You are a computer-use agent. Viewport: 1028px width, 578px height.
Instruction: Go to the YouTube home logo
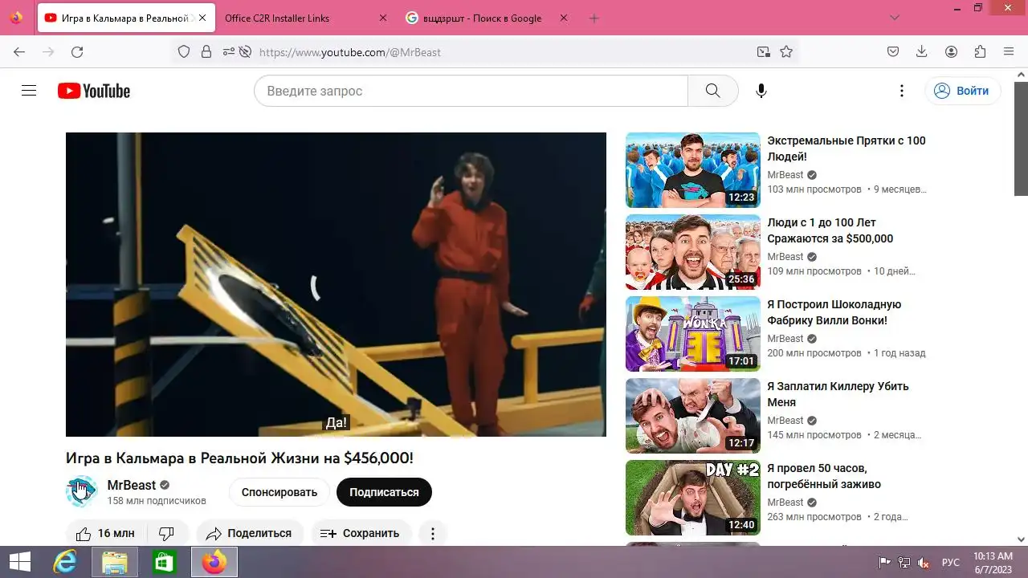[94, 91]
